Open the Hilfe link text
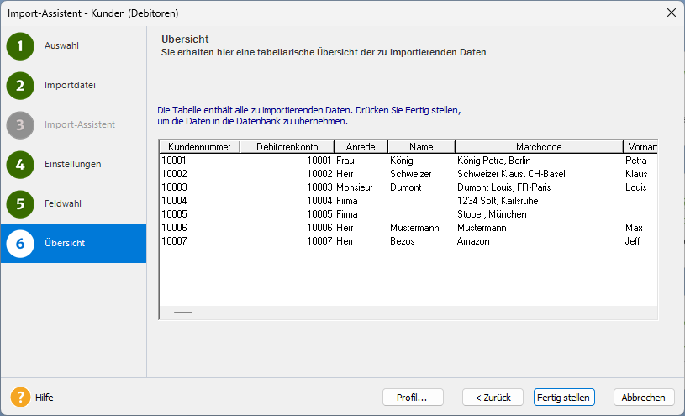The height and width of the screenshot is (416, 685). point(44,398)
